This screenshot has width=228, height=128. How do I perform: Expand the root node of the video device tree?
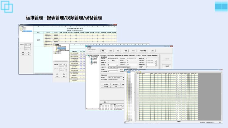[x=88, y=56]
